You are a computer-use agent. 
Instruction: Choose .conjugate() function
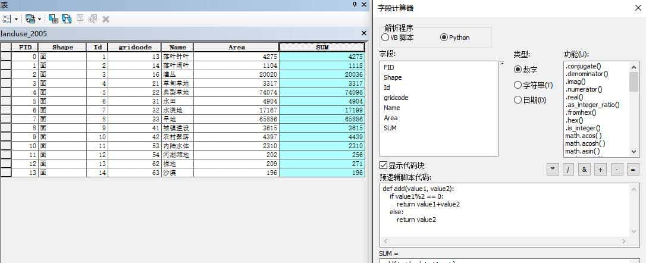tap(583, 67)
